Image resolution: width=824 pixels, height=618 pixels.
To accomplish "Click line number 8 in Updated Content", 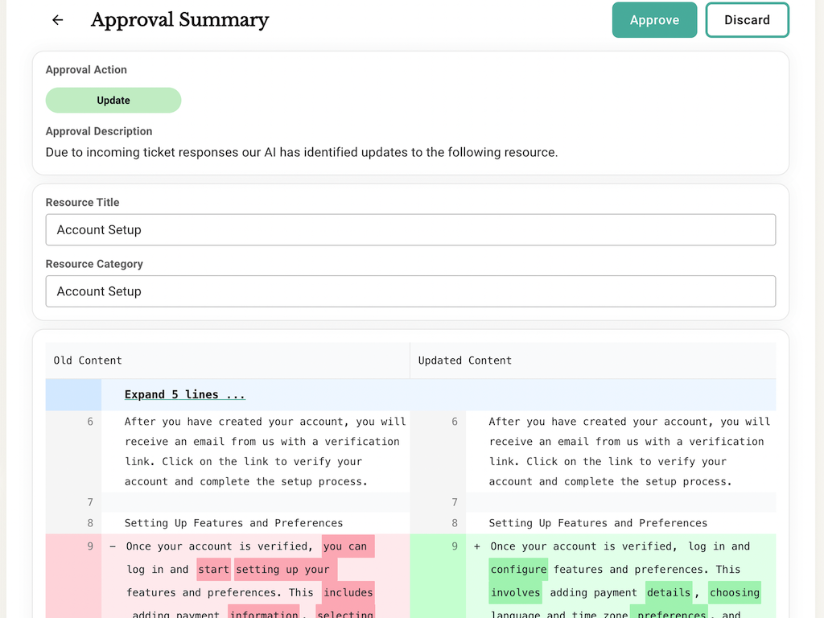I will coord(454,523).
